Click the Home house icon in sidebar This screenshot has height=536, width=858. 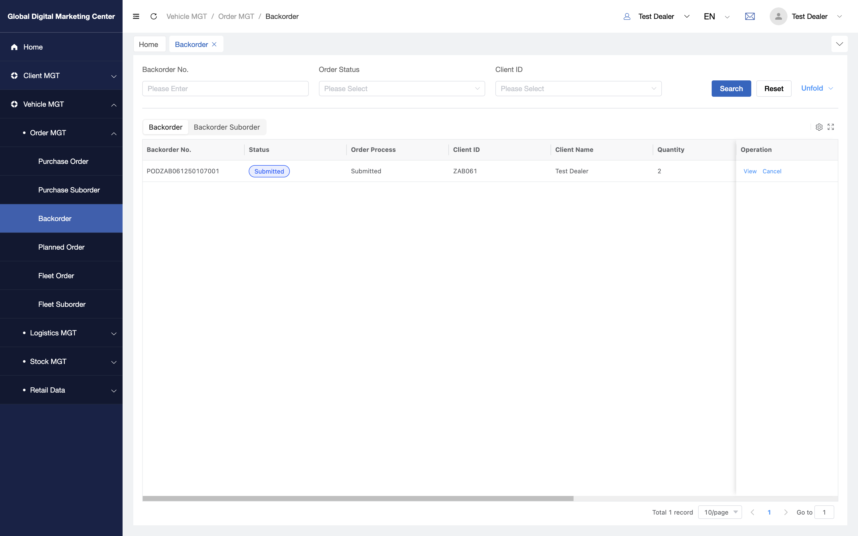[14, 47]
